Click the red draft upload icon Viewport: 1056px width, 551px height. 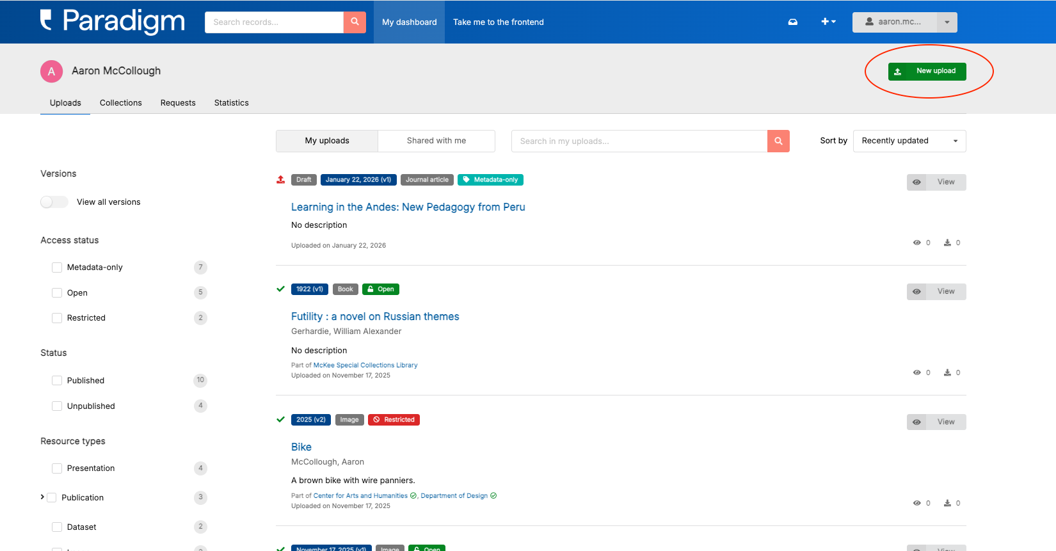click(x=280, y=180)
